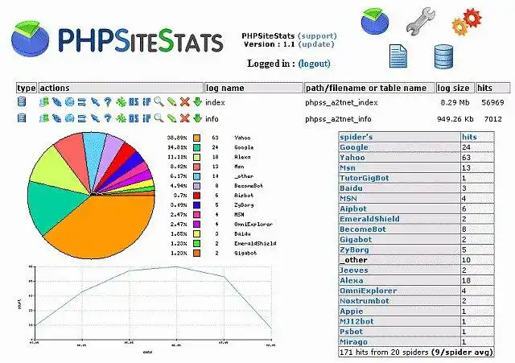515x363 pixels.
Task: Click the index log name
Action: (x=215, y=102)
